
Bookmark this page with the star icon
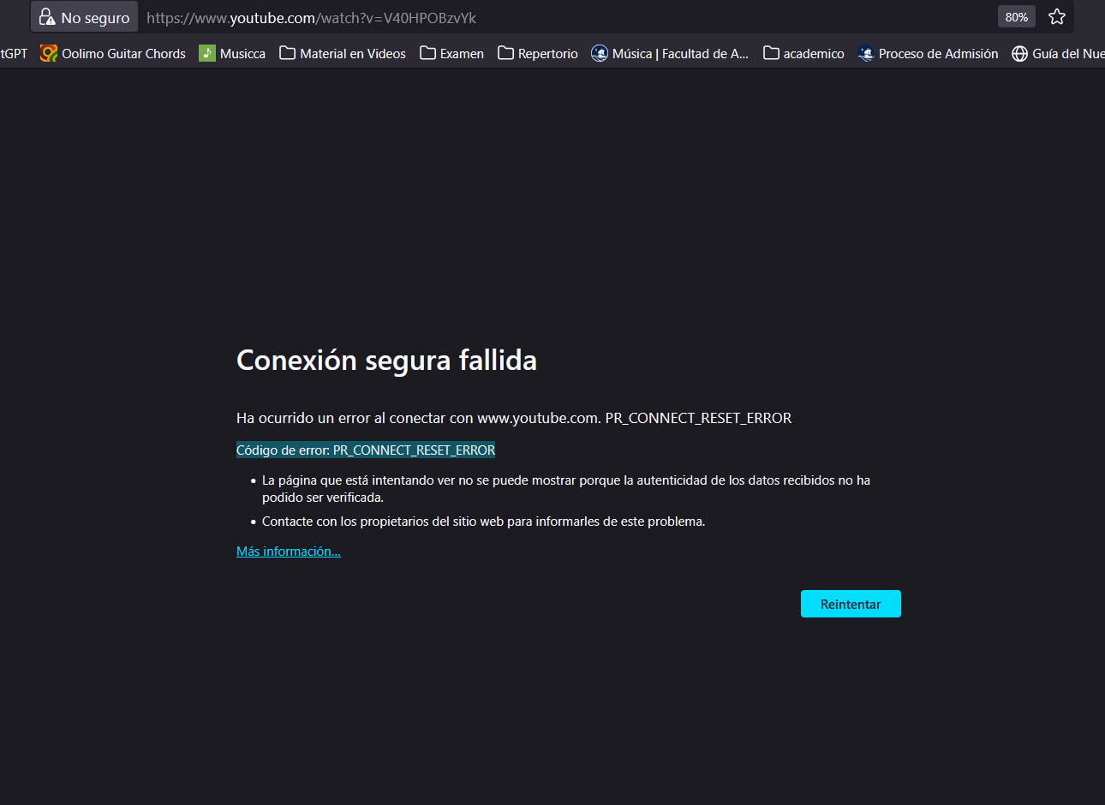click(x=1057, y=17)
